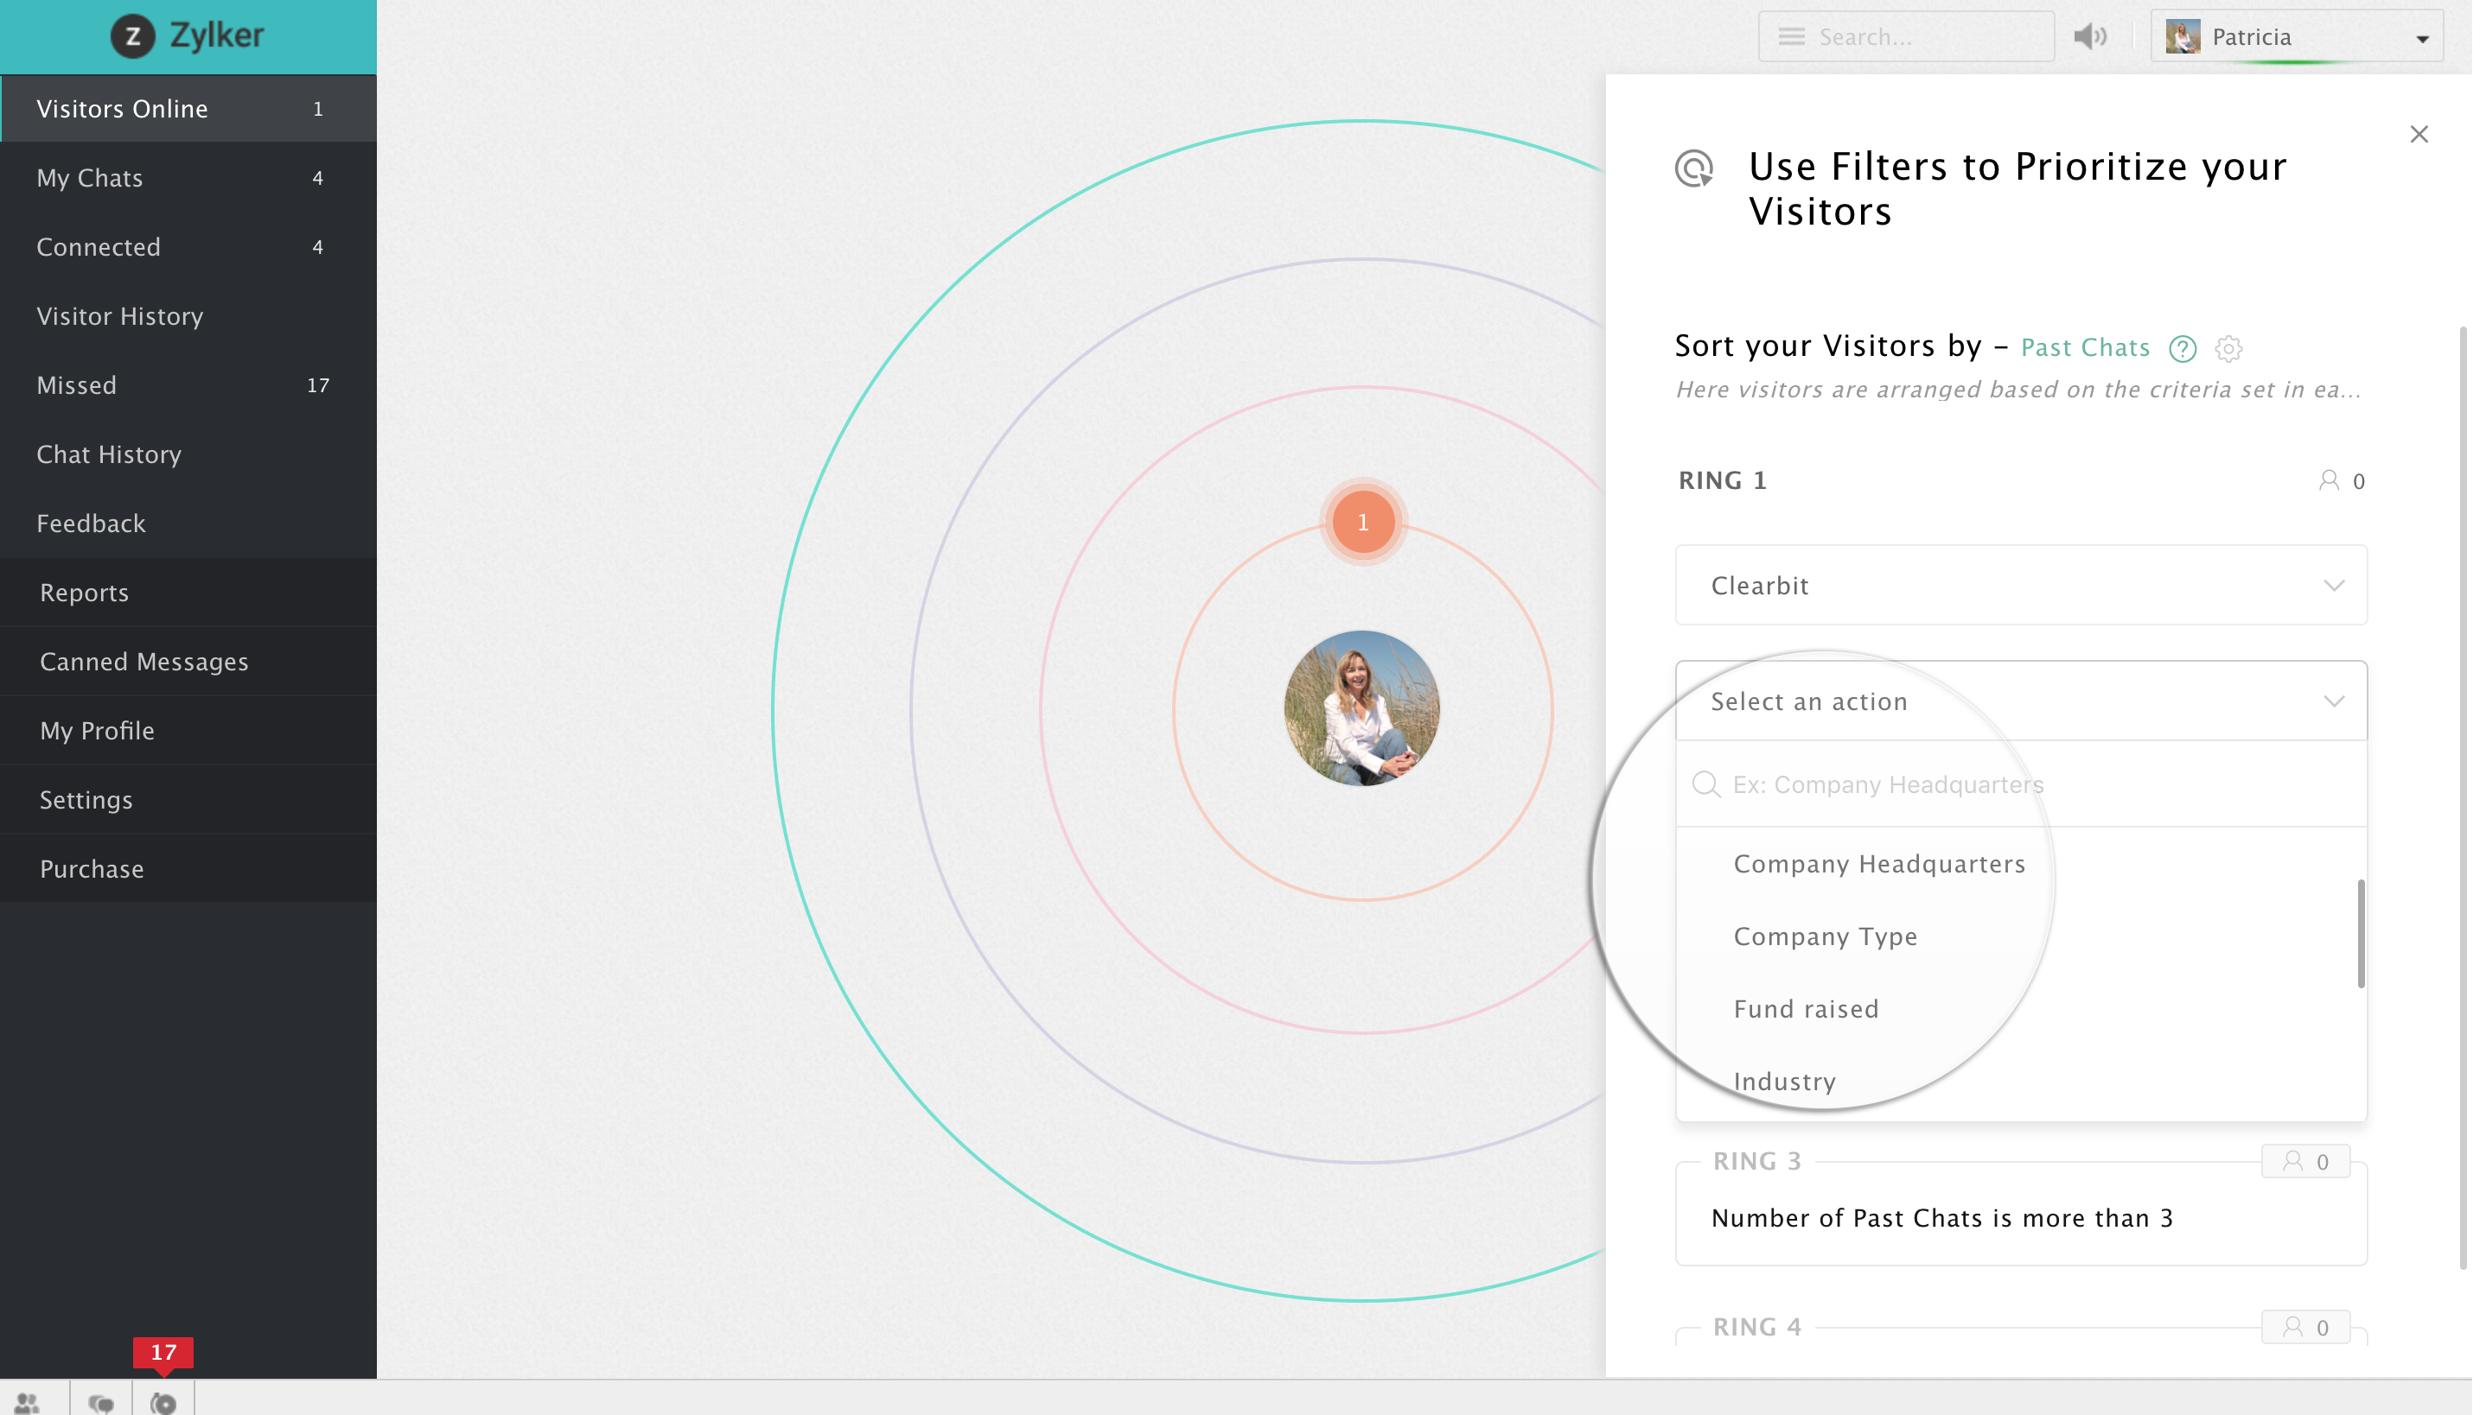Click the visitors icon in bottom bar
The height and width of the screenshot is (1415, 2486).
coord(27,1401)
